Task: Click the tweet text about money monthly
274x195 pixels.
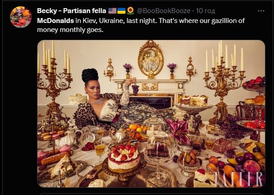Action: (x=135, y=25)
